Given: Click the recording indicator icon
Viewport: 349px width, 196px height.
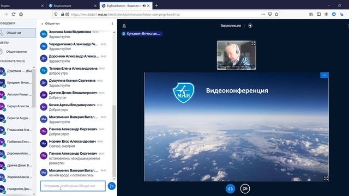Looking at the screenshot, I should (x=250, y=26).
